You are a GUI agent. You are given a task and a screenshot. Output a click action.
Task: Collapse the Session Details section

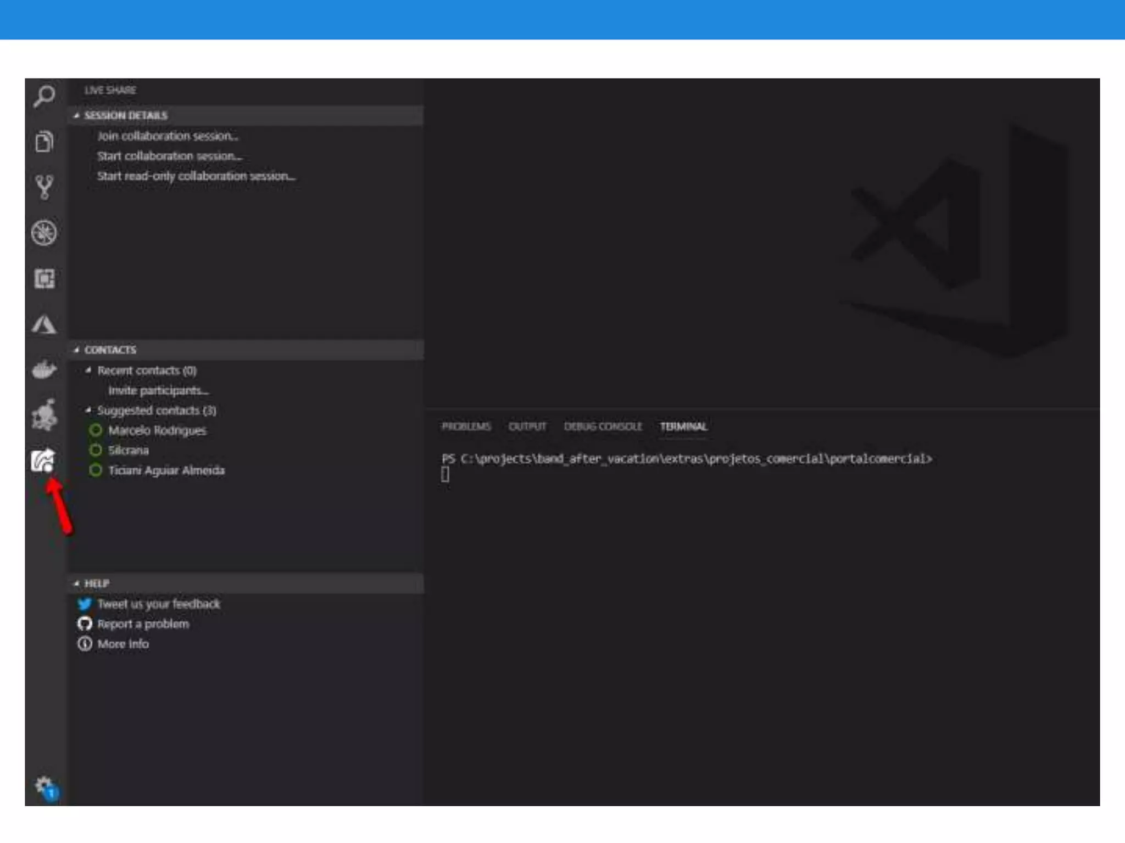[x=125, y=115]
